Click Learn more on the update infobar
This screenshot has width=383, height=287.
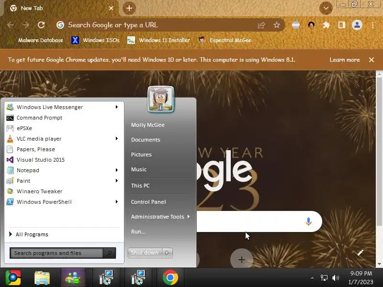(x=345, y=60)
